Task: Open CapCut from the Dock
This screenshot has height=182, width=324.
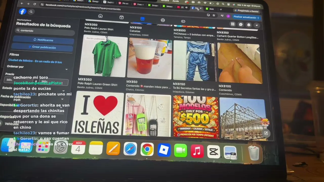Action: click(214, 152)
